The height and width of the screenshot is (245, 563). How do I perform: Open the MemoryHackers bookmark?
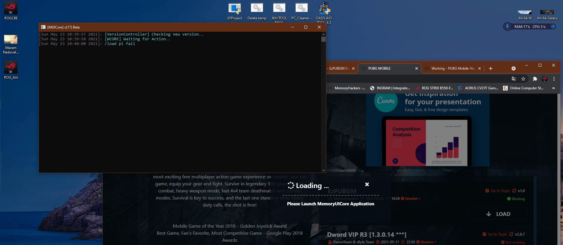tap(347, 88)
